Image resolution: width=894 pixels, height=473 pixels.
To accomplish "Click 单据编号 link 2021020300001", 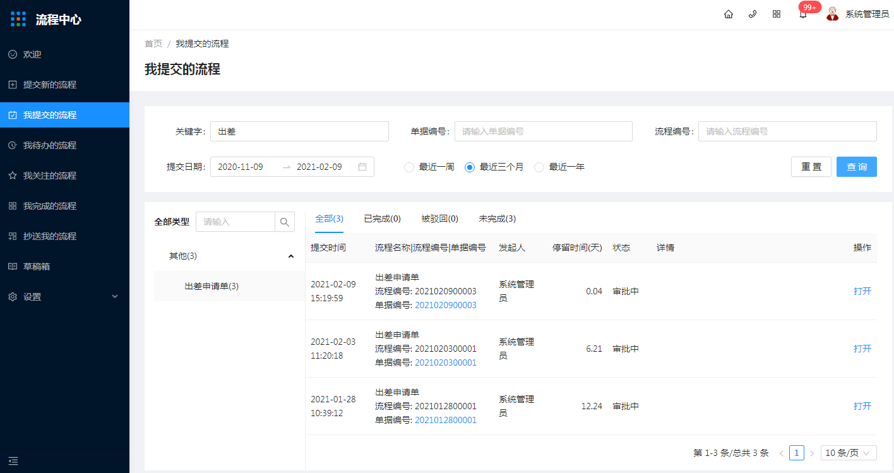I will [x=446, y=362].
